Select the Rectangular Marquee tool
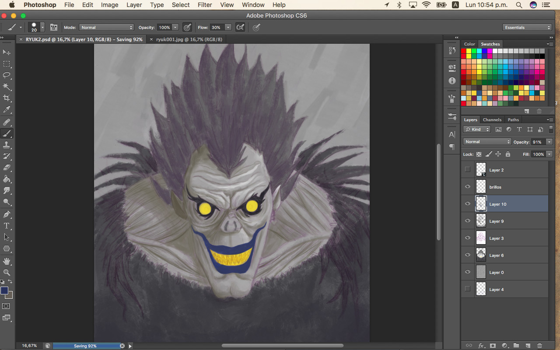 click(x=7, y=64)
